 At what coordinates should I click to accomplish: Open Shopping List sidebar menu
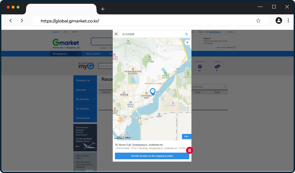[x=85, y=80]
